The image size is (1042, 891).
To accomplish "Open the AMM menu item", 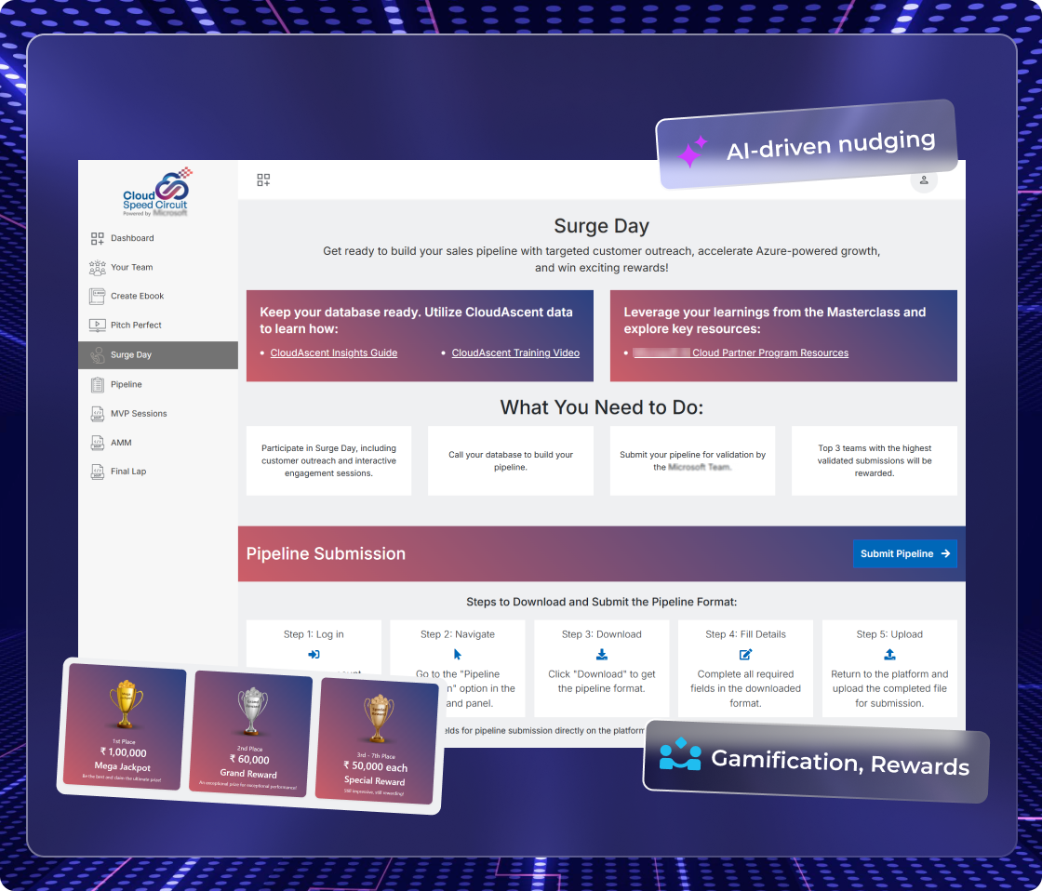I will click(121, 443).
